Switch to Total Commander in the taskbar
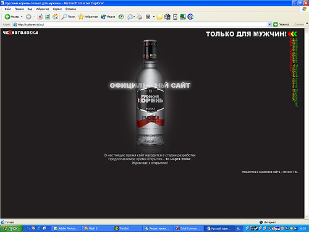 [188, 228]
